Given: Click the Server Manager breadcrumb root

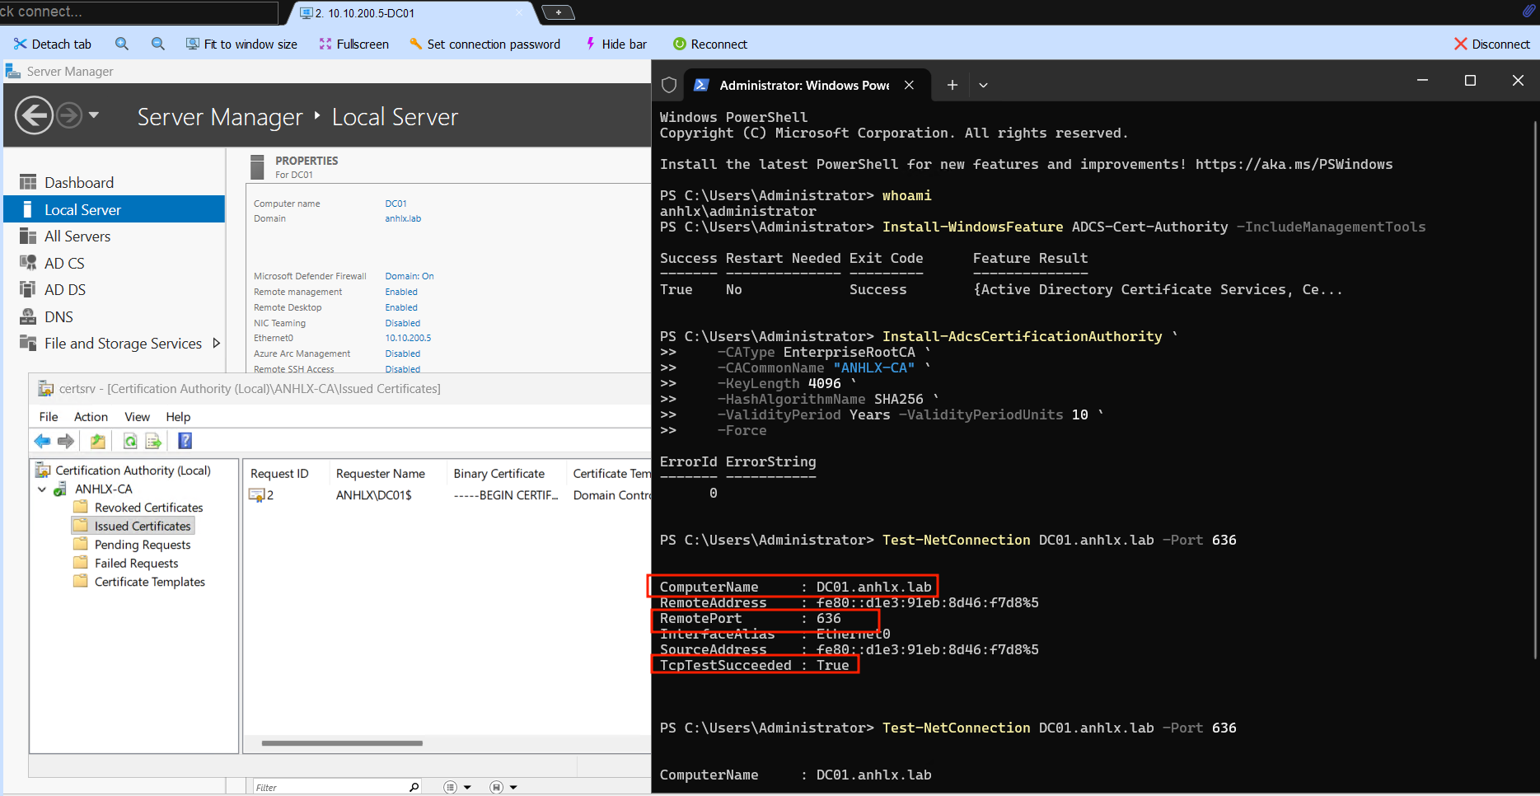Looking at the screenshot, I should pos(220,117).
